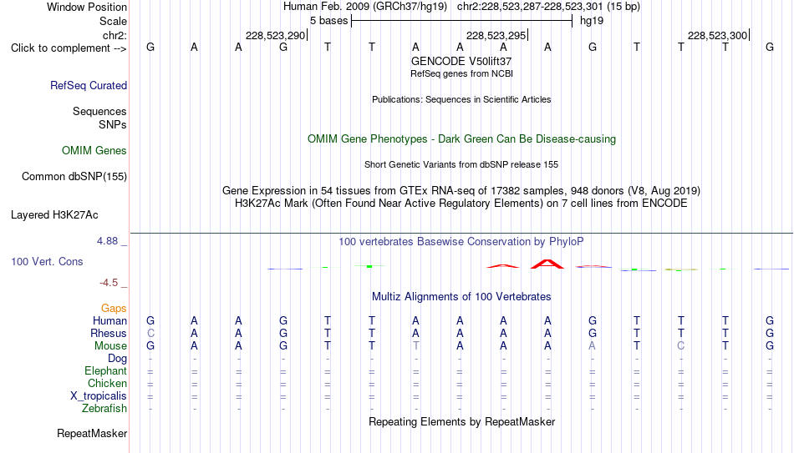Open the Common dbSNP(155) track label
This screenshot has width=794, height=453.
pyautogui.click(x=74, y=177)
